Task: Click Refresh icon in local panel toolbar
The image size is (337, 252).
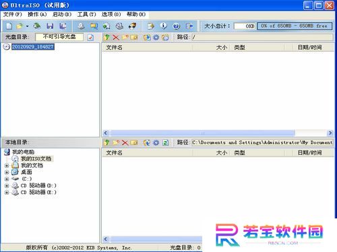Action: [166, 142]
